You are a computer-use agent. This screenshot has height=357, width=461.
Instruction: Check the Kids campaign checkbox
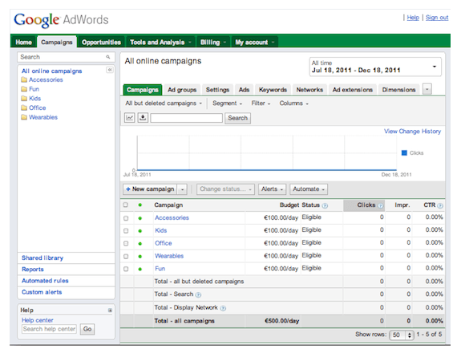pos(126,231)
